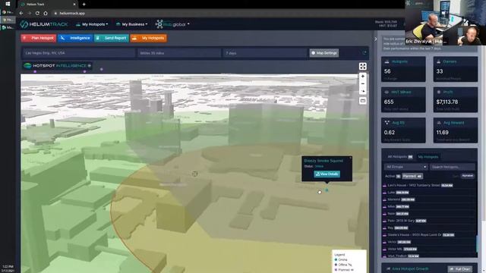
Task: Click the Hotspot Intelligence info icon
Action: (90, 66)
